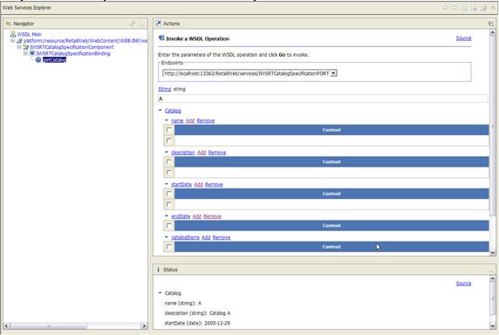The width and height of the screenshot is (499, 335).
Task: Click the Navigator panel title icon
Action: coord(9,24)
